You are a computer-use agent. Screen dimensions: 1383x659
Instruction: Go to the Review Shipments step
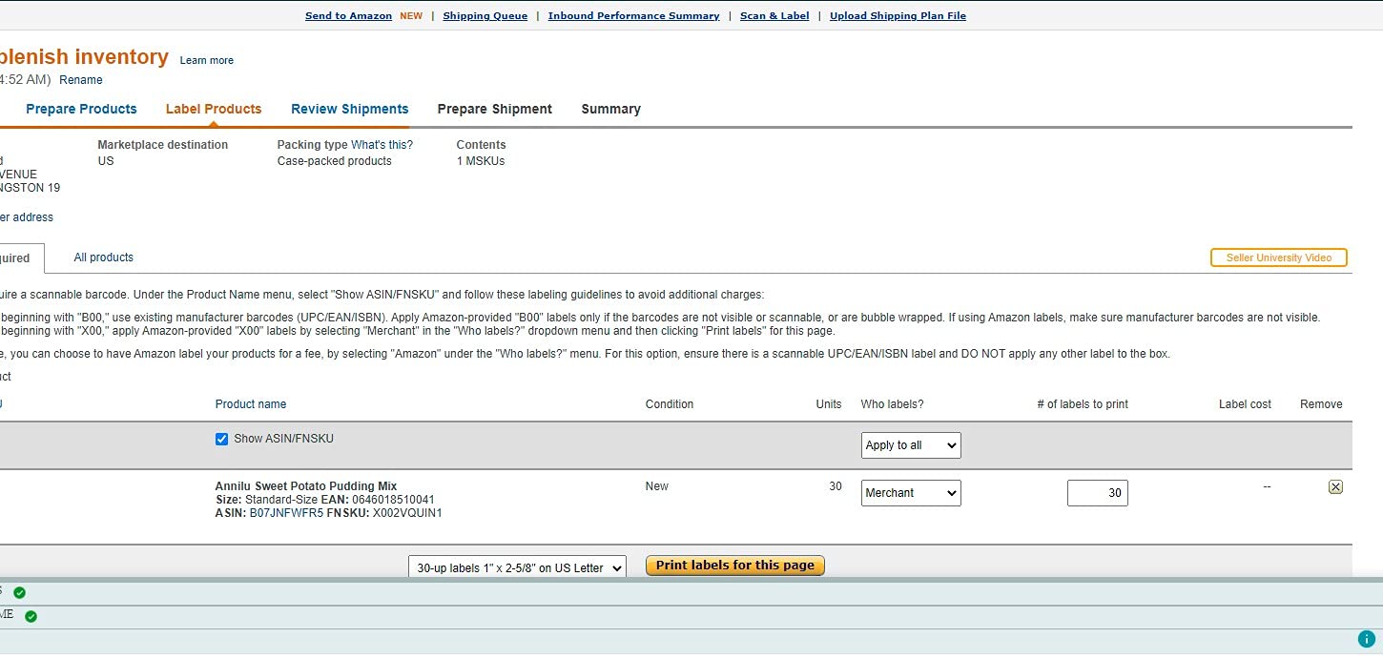(349, 109)
